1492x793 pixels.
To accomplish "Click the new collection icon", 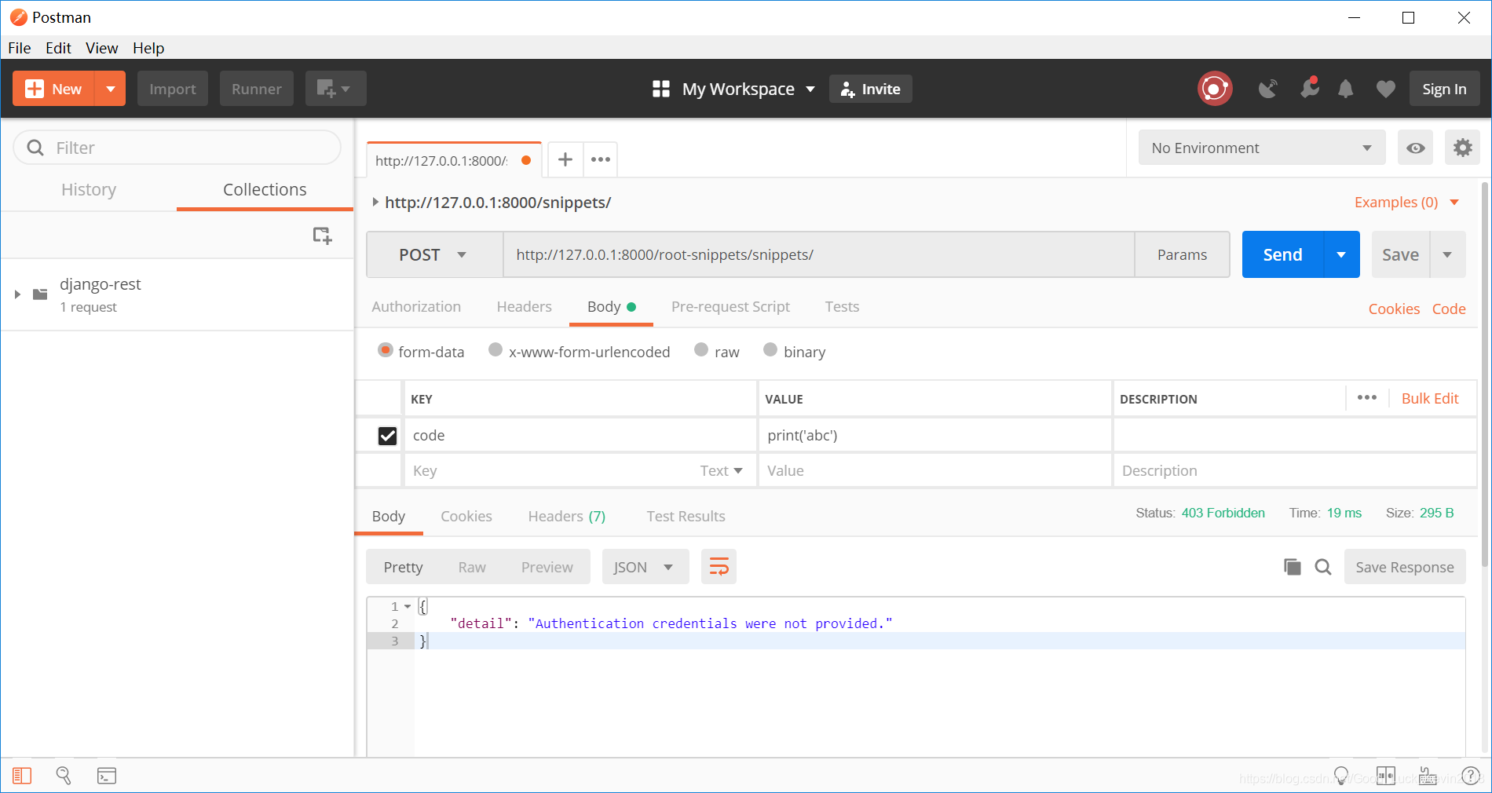I will point(322,235).
